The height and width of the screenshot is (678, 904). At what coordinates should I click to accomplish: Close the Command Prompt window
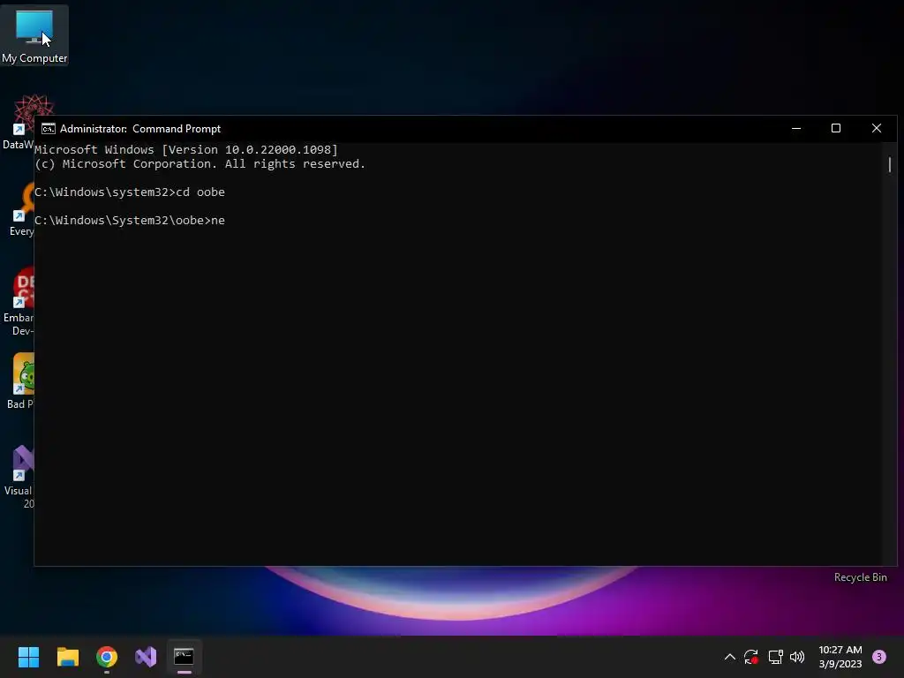tap(877, 129)
